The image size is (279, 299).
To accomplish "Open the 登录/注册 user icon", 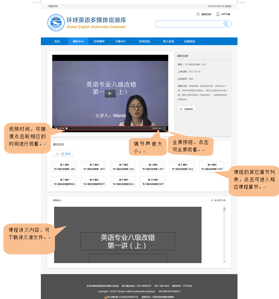I will (x=198, y=14).
